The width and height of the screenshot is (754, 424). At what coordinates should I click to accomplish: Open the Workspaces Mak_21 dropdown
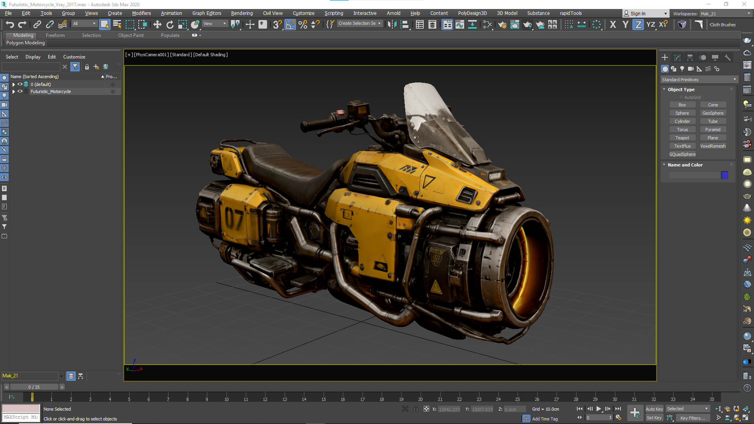725,13
